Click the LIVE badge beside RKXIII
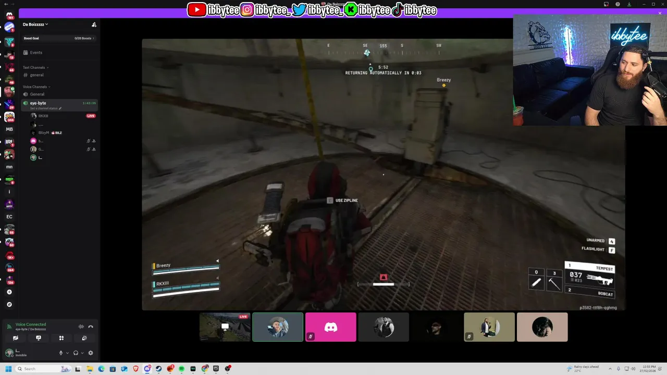 coord(91,116)
